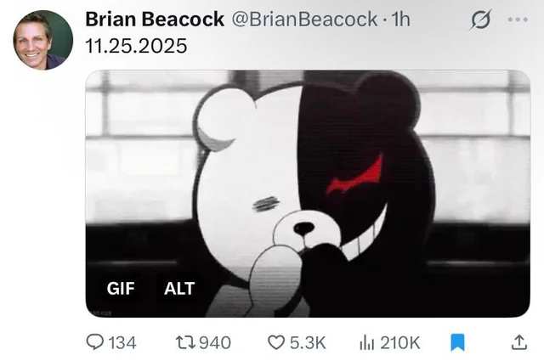The height and width of the screenshot is (361, 544).
Task: Click the 210K views count
Action: pyautogui.click(x=400, y=342)
